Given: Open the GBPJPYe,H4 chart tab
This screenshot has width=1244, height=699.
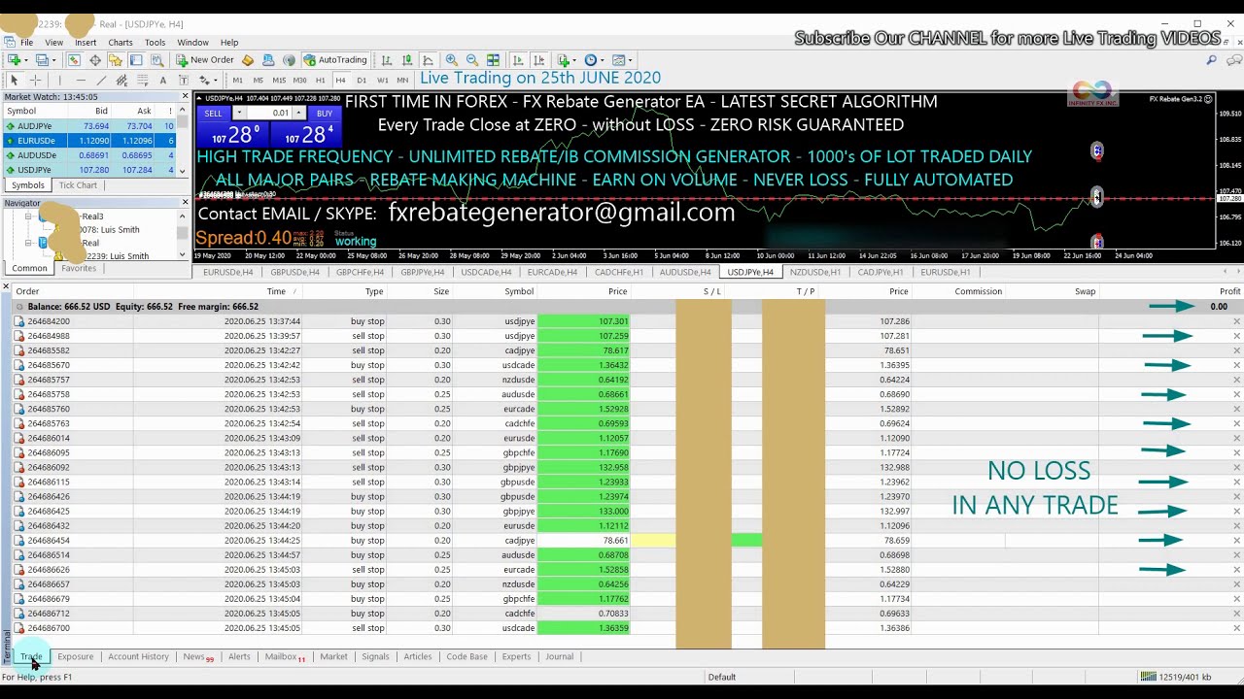Looking at the screenshot, I should [422, 272].
